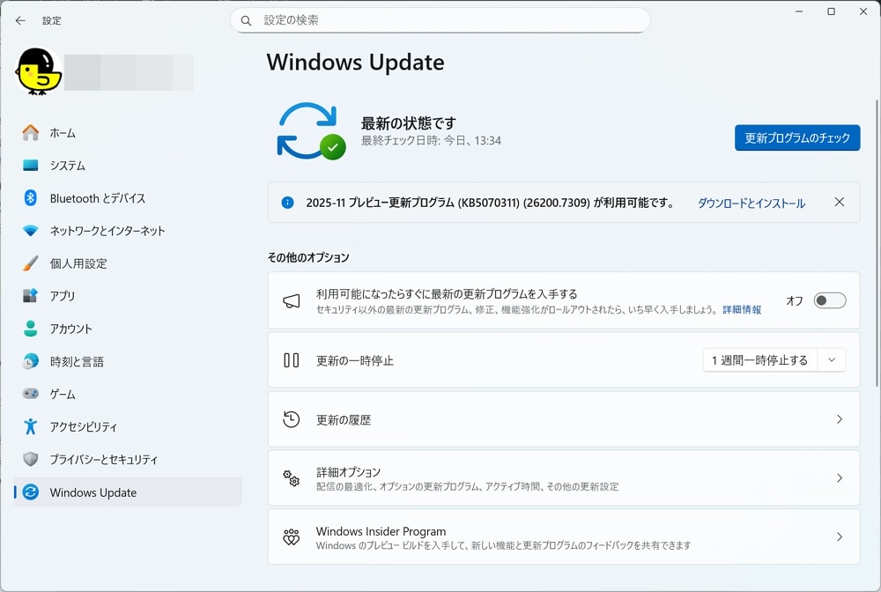The height and width of the screenshot is (592, 881).
Task: Enable 最新の更新プログラムを入手する toggle
Action: [828, 300]
